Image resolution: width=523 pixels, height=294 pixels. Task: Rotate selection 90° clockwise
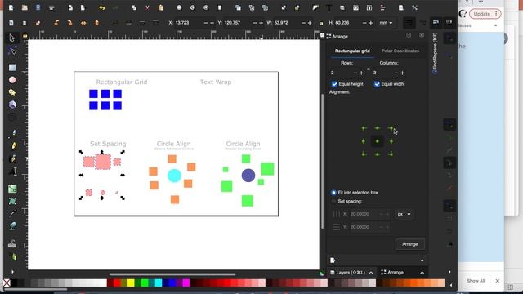click(x=69, y=23)
